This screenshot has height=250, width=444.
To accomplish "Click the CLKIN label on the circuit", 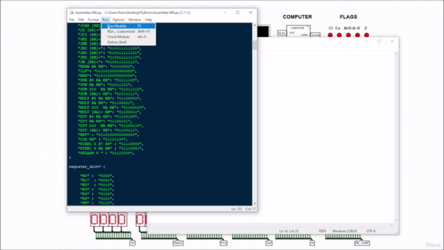I will (x=316, y=35).
